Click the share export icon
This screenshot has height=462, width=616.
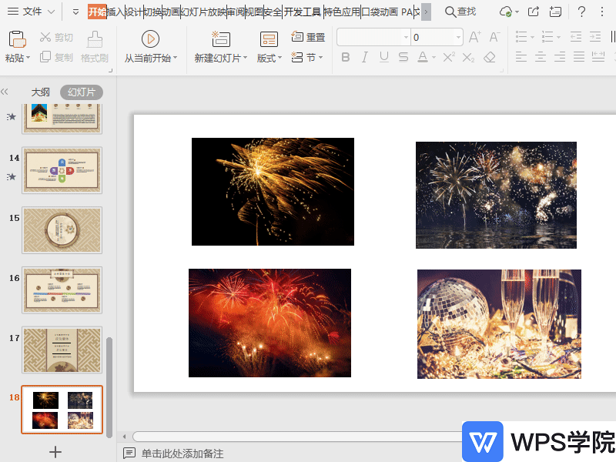[x=533, y=12]
